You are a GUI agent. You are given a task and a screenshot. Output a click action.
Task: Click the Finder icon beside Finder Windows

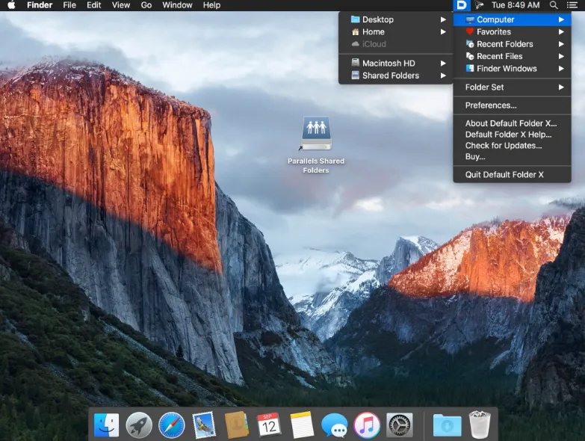(x=470, y=69)
